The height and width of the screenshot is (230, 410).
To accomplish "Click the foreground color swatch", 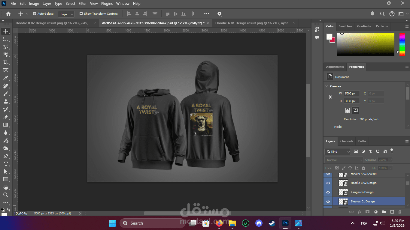I will pyautogui.click(x=329, y=37).
